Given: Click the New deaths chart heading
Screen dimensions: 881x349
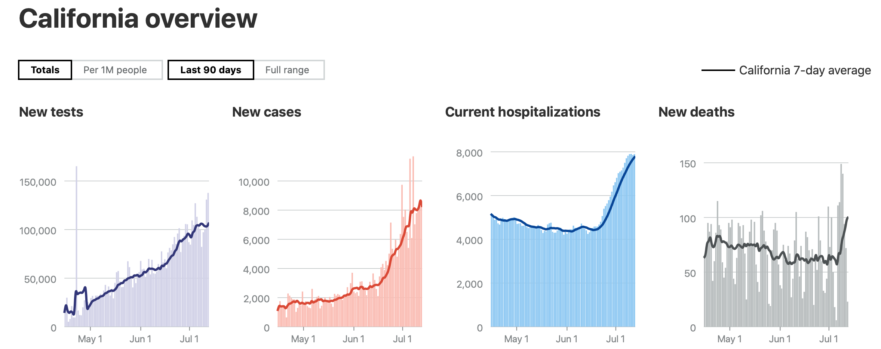Looking at the screenshot, I should [x=696, y=112].
